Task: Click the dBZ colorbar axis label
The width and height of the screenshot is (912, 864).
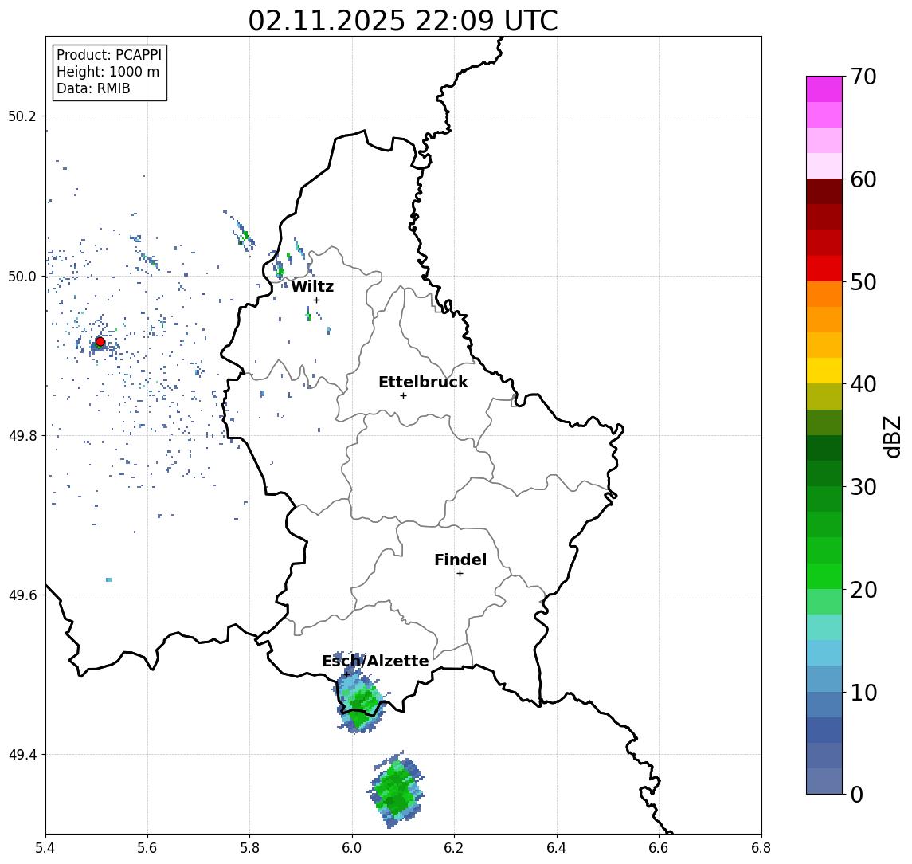Action: point(891,437)
